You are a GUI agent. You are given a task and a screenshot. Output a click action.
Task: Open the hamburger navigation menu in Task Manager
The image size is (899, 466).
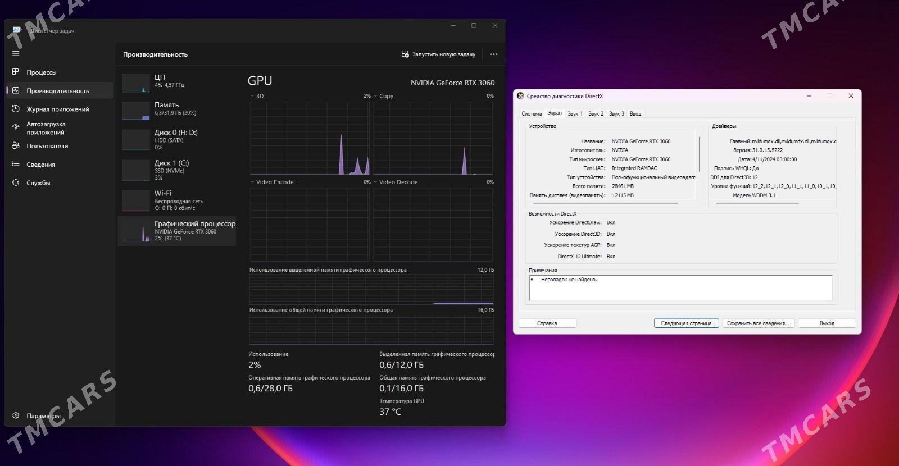coord(16,53)
